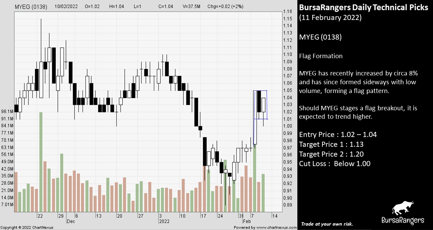Select the H=1.04 high value

pyautogui.click(x=116, y=7)
